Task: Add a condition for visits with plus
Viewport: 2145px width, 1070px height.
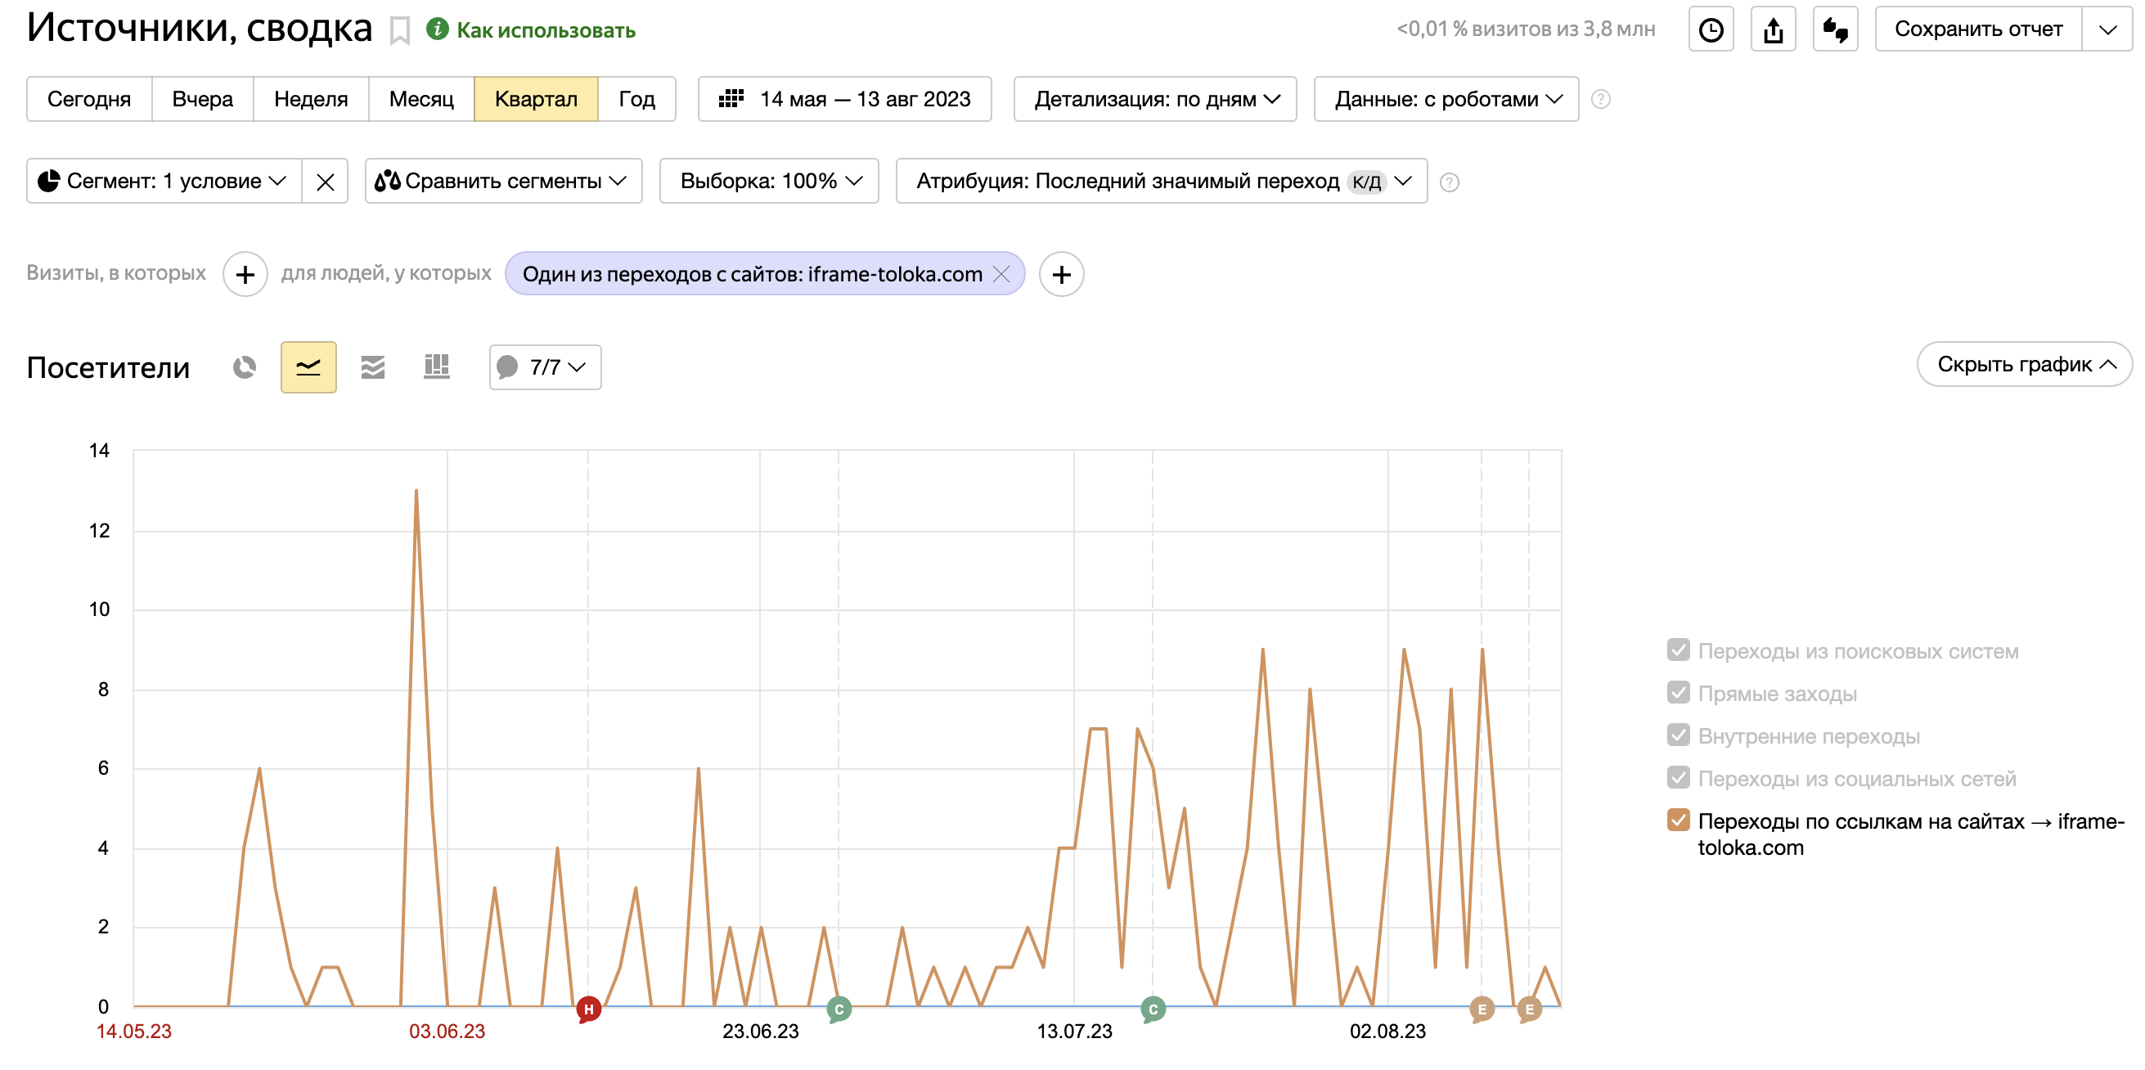Action: pyautogui.click(x=245, y=274)
